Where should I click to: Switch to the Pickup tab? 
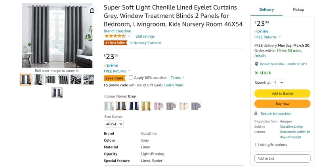click(298, 10)
